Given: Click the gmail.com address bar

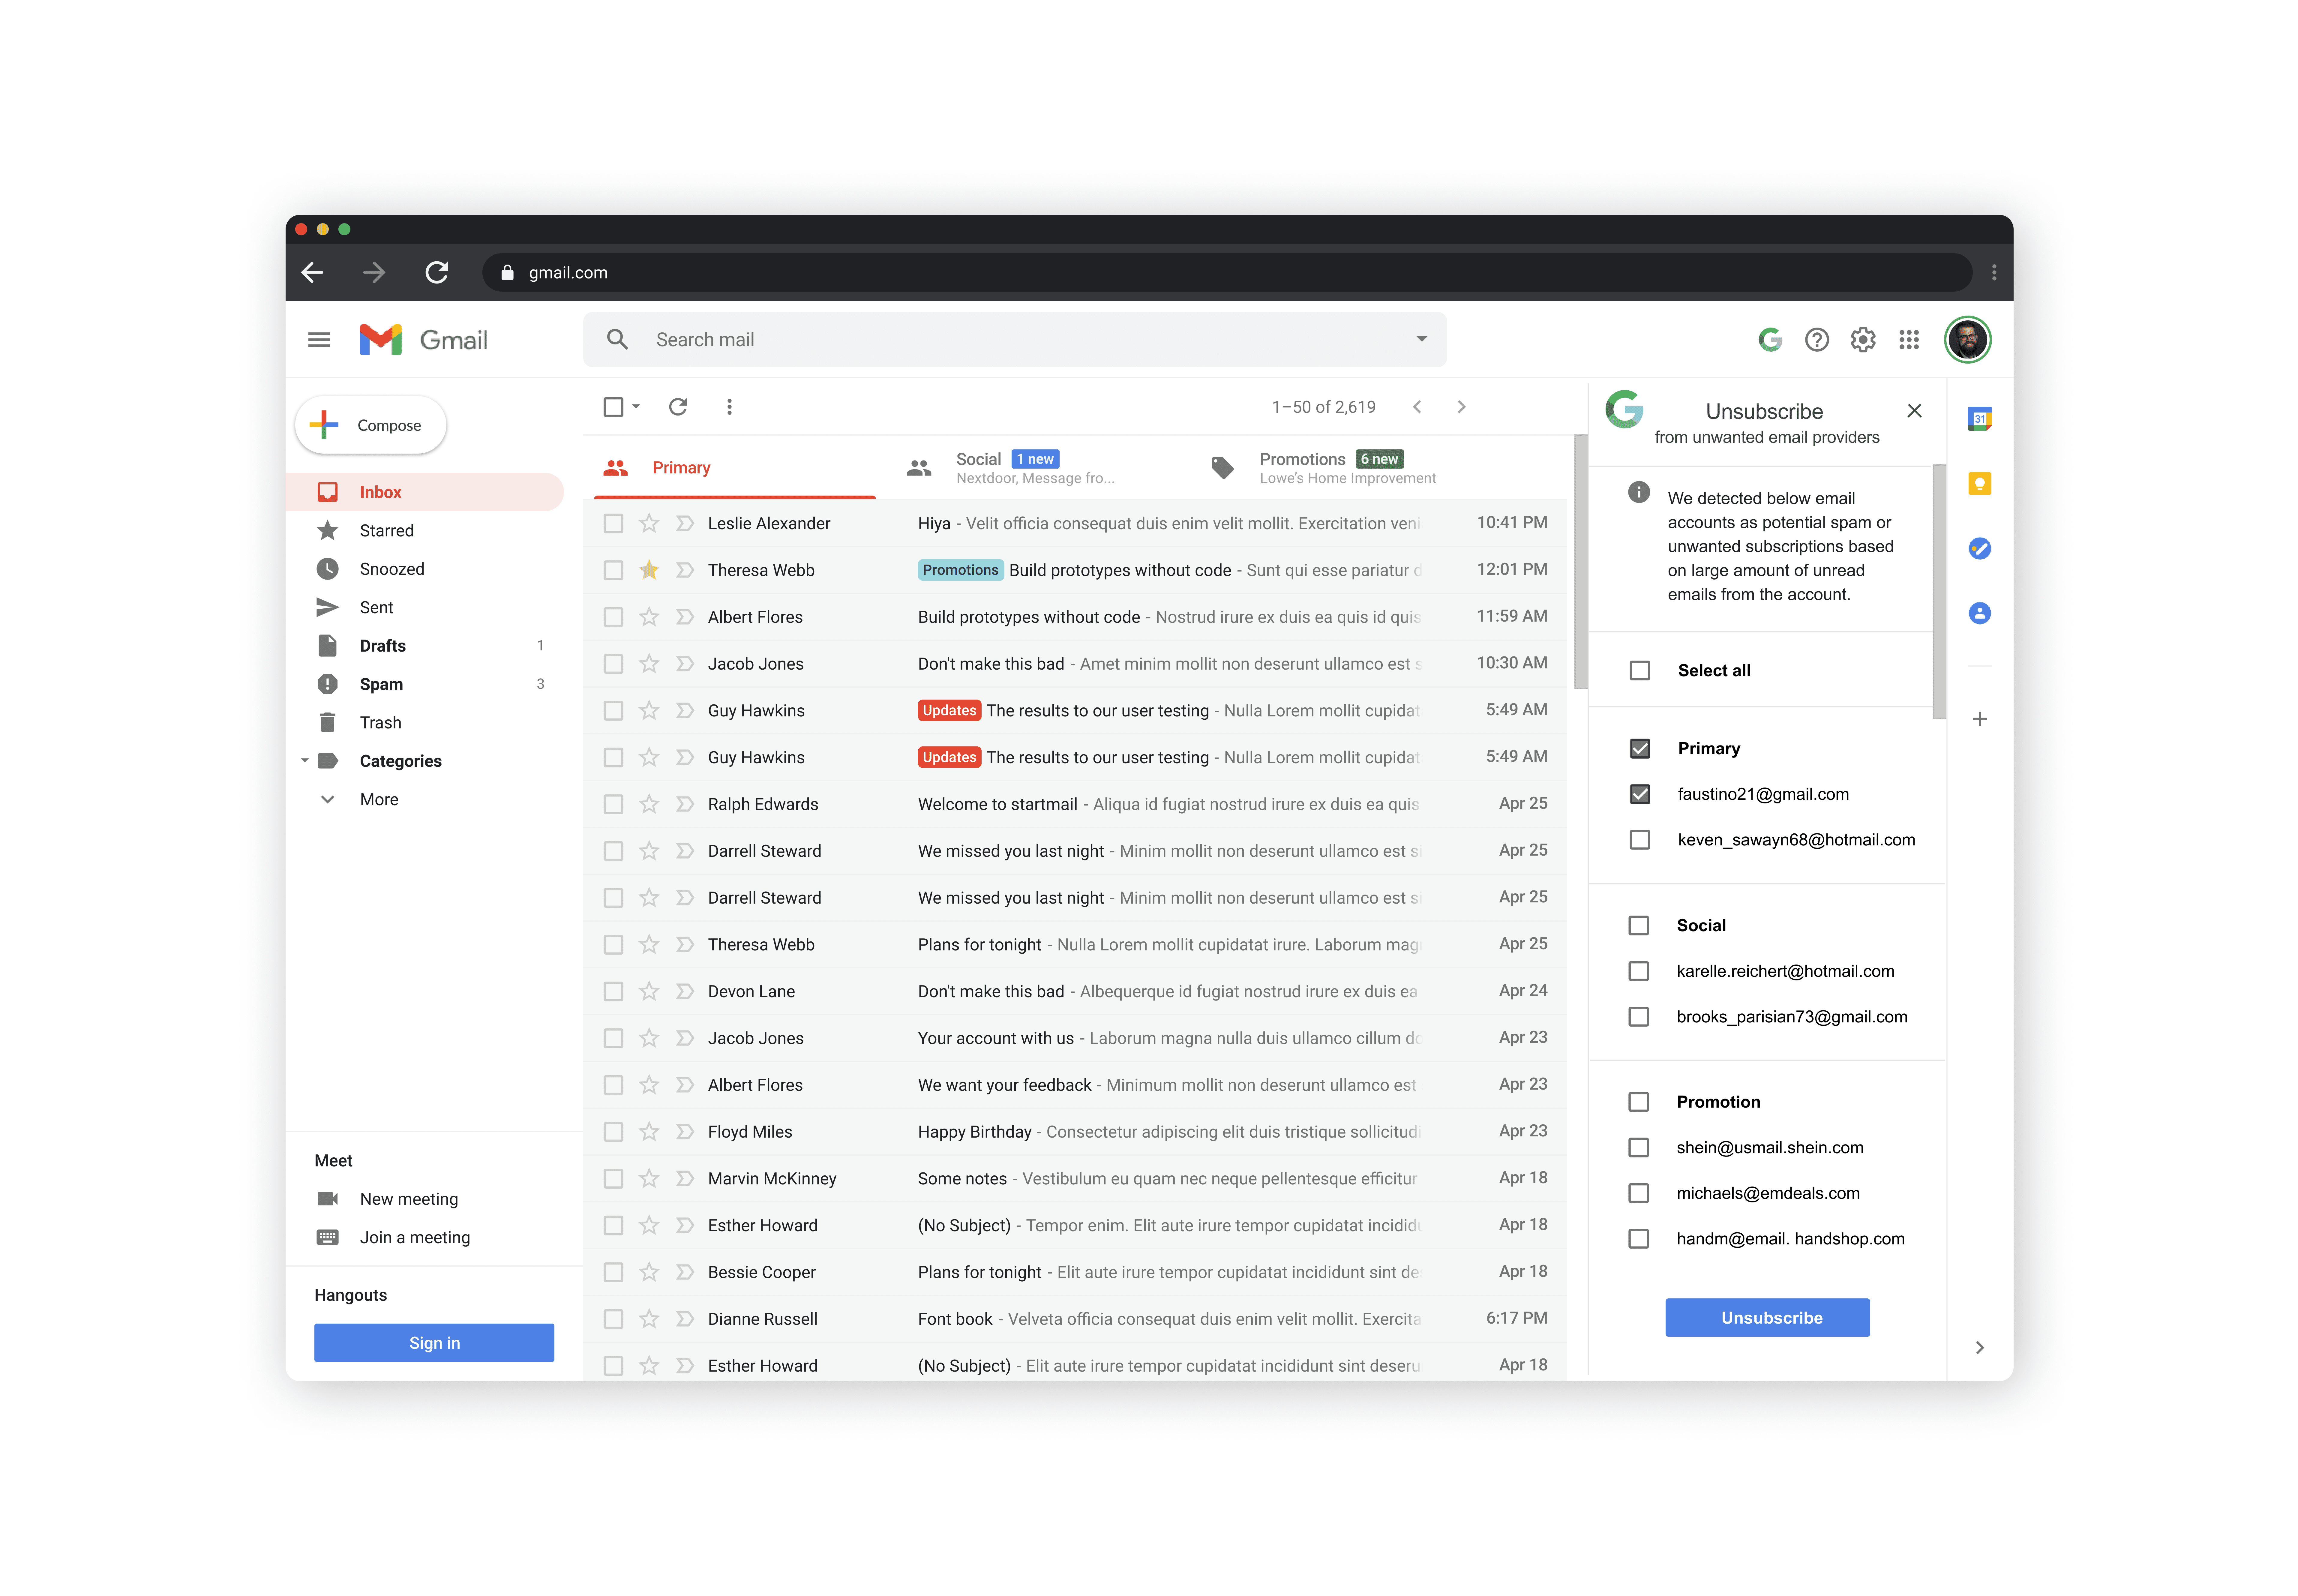Looking at the screenshot, I should click(1227, 272).
